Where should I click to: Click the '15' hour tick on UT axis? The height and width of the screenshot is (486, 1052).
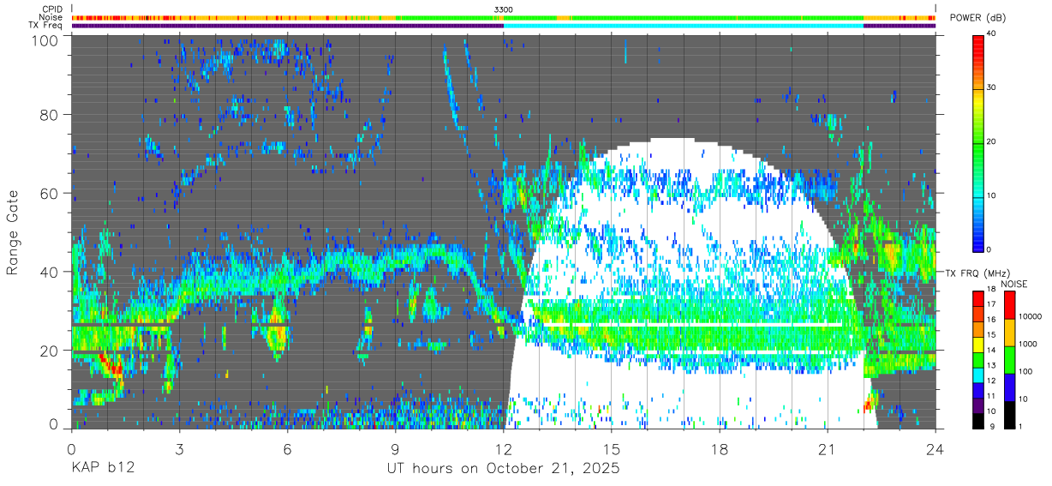(612, 449)
